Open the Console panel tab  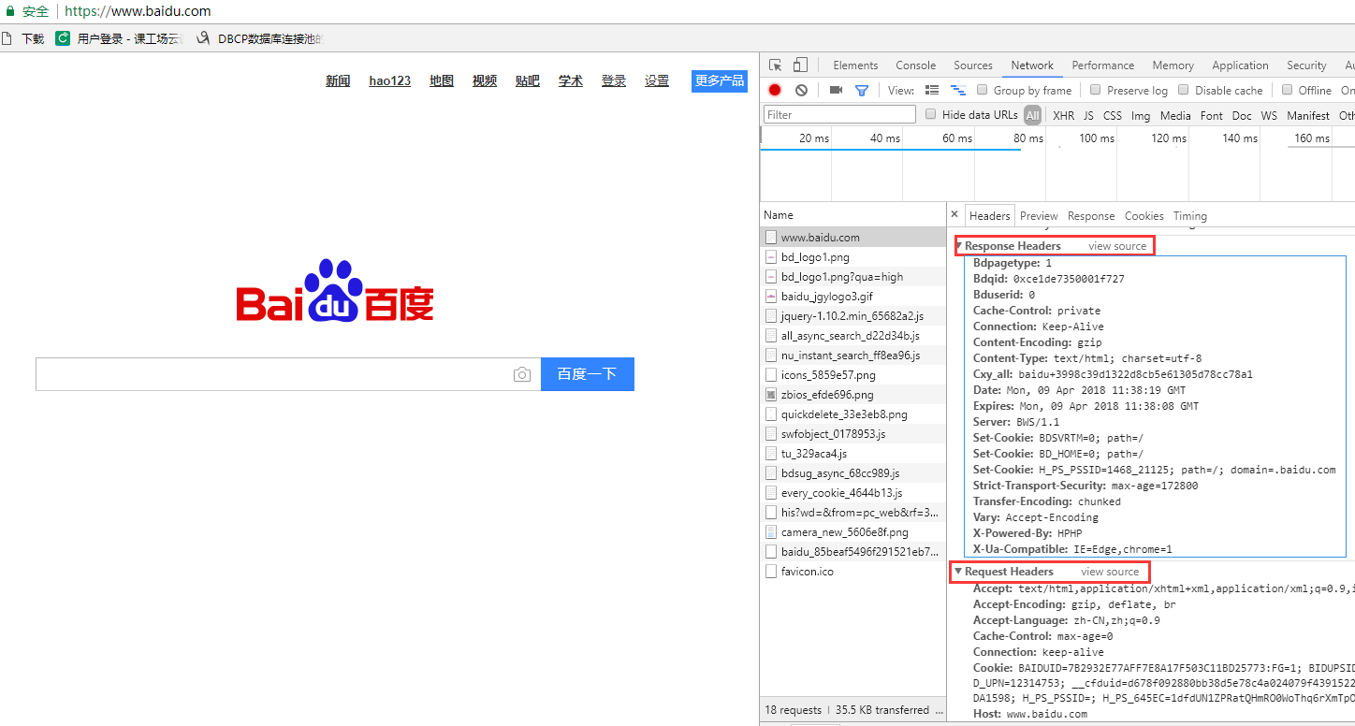click(x=915, y=65)
